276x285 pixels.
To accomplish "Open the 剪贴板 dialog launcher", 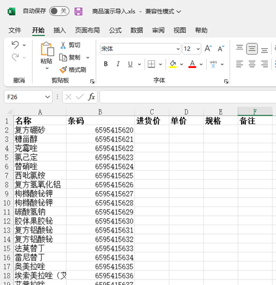I will pyautogui.click(x=92, y=81).
